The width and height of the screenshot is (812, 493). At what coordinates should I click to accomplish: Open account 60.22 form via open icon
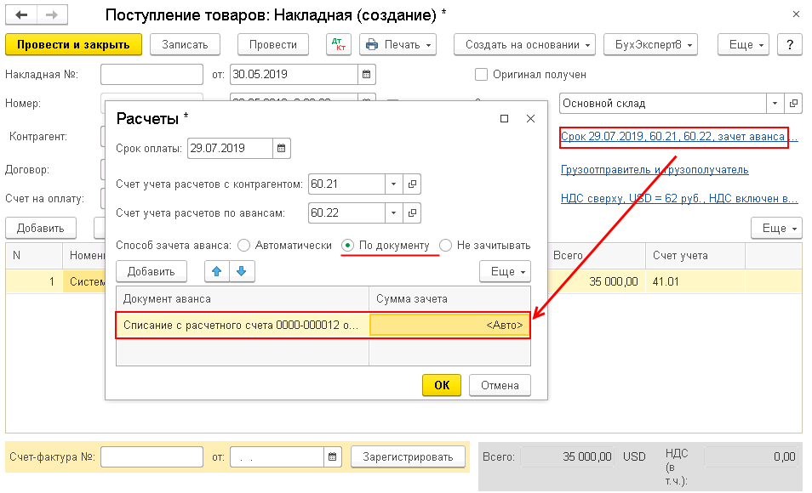[x=412, y=213]
